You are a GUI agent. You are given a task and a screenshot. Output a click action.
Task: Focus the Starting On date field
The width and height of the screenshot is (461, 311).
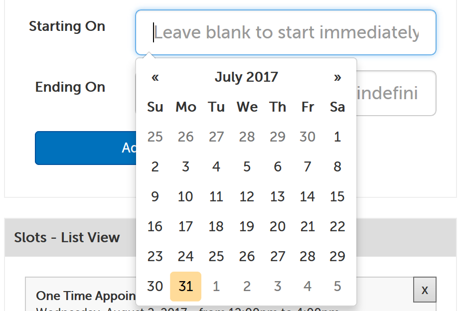coord(286,32)
